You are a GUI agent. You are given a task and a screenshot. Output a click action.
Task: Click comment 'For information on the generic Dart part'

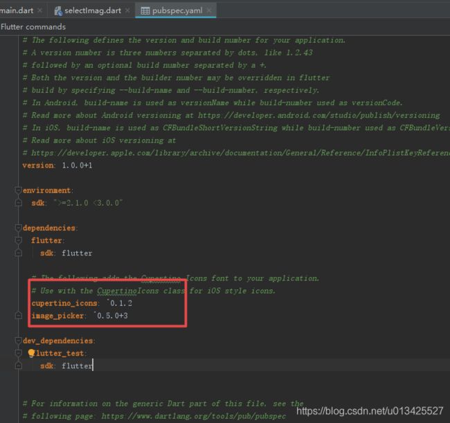[163, 404]
